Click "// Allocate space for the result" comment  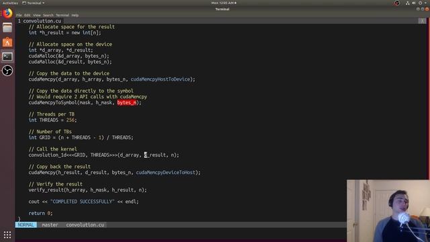pos(72,27)
